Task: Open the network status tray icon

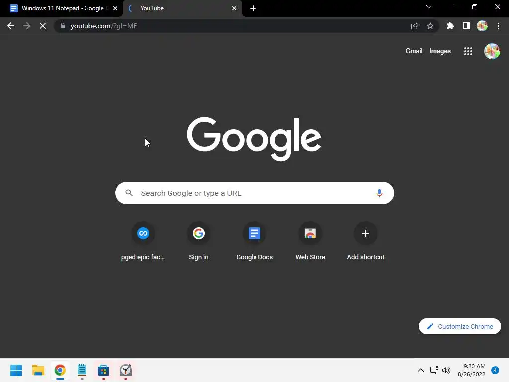Action: coord(434,370)
